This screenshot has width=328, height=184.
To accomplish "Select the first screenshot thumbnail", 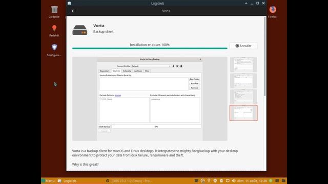I will pyautogui.click(x=243, y=65).
